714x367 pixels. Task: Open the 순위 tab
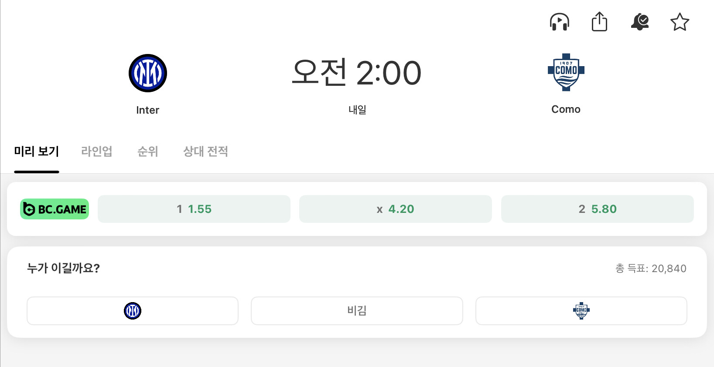(148, 152)
